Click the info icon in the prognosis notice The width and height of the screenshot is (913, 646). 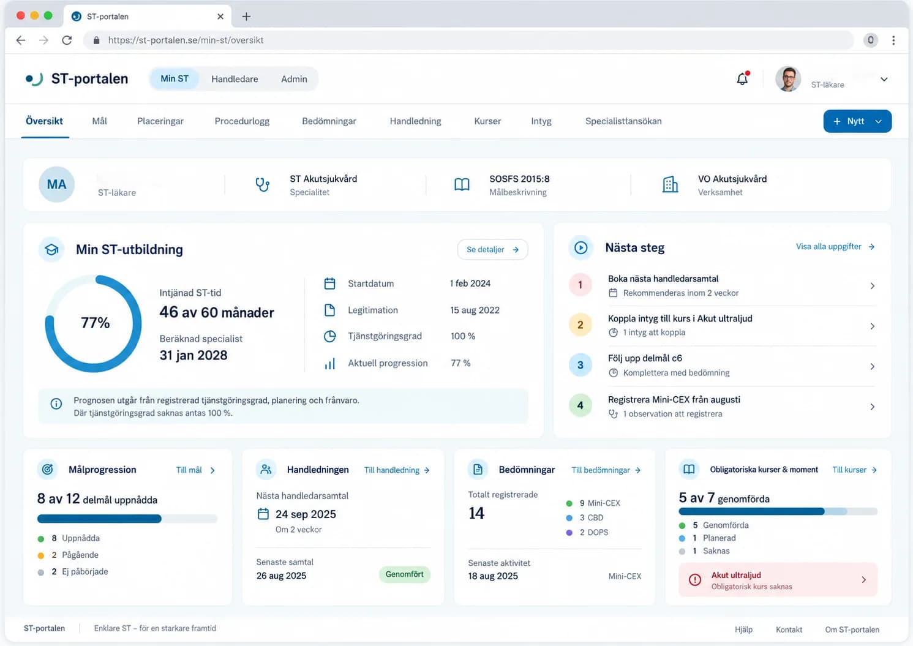pyautogui.click(x=56, y=404)
